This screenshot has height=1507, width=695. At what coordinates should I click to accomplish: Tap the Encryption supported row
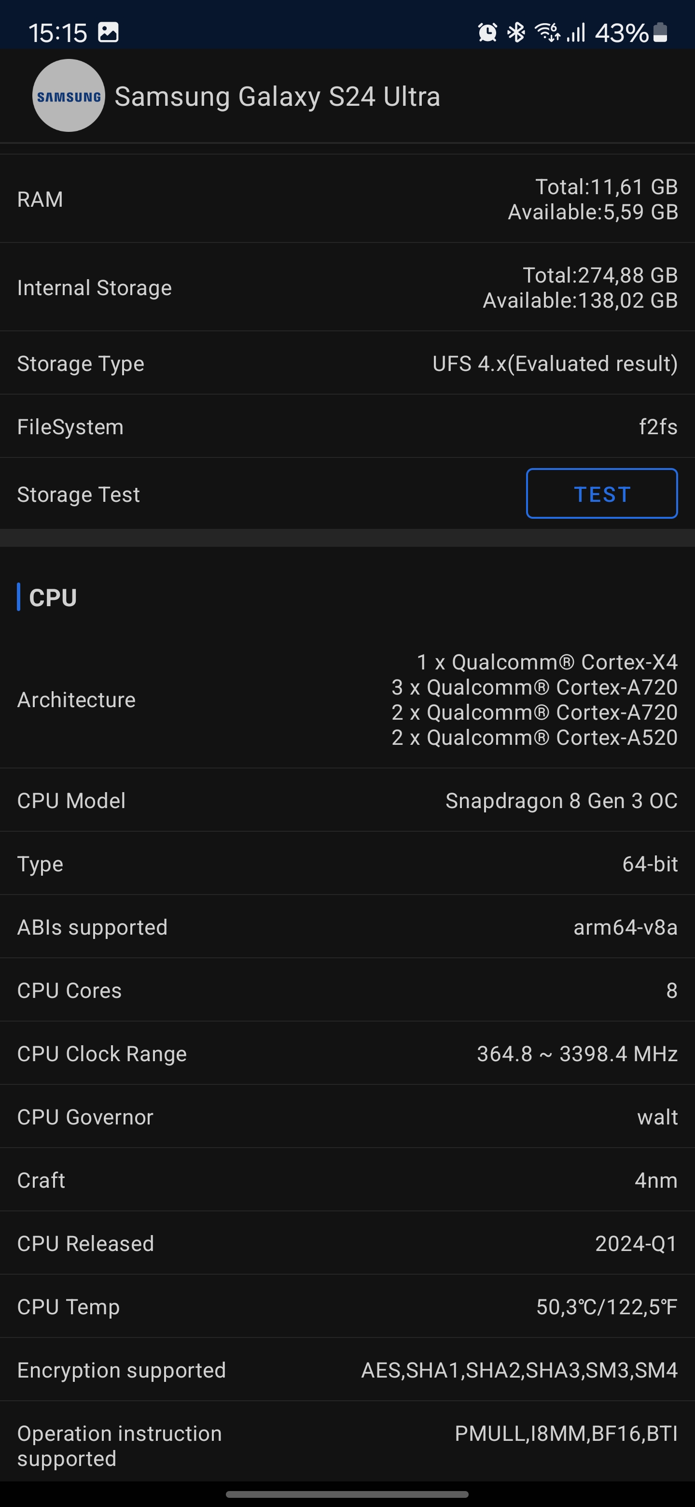347,1369
